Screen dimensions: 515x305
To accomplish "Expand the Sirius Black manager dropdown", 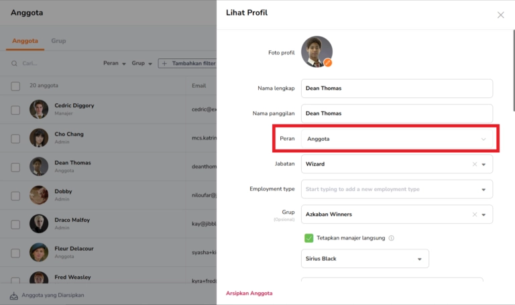I will click(420, 259).
